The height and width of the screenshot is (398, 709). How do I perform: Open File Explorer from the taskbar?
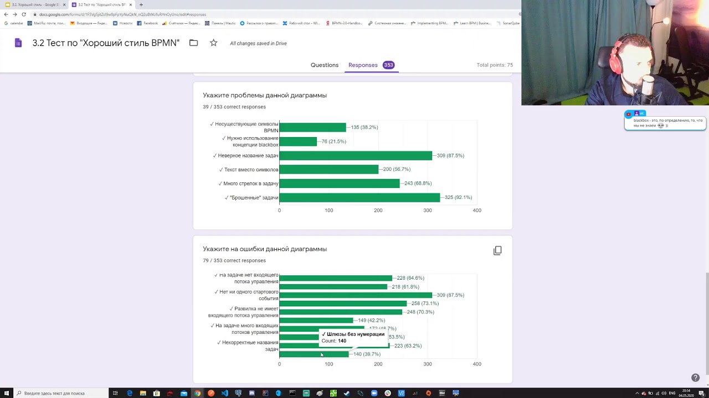pyautogui.click(x=143, y=393)
